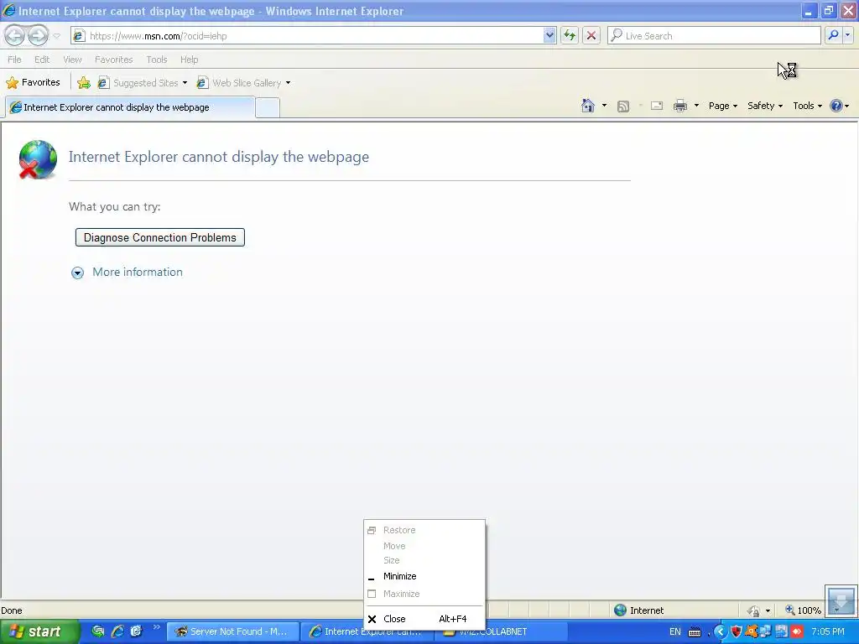Click the Internet Explorer title bar icon
This screenshot has width=859, height=644.
point(8,10)
